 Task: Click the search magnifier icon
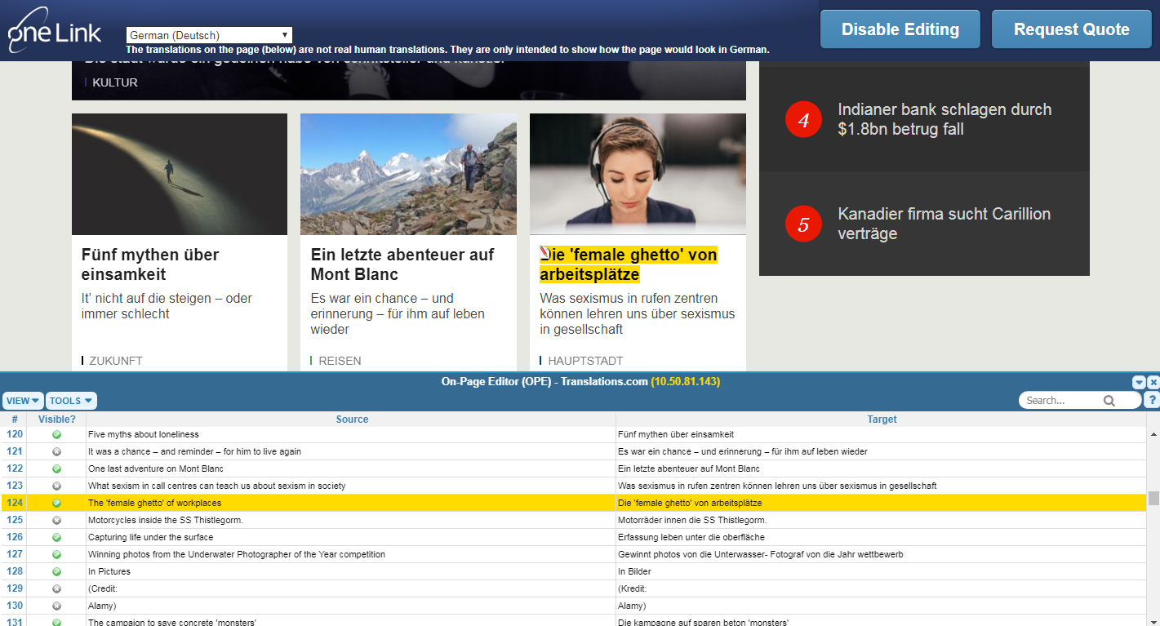coord(1109,401)
